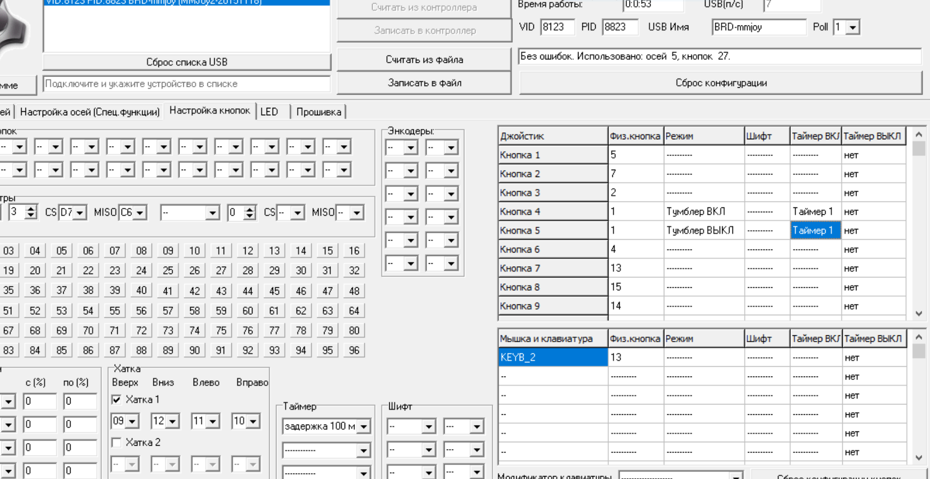This screenshot has width=930, height=479.
Task: Open the 'Настройка осей (Спец.функции)' tab
Action: [90, 112]
